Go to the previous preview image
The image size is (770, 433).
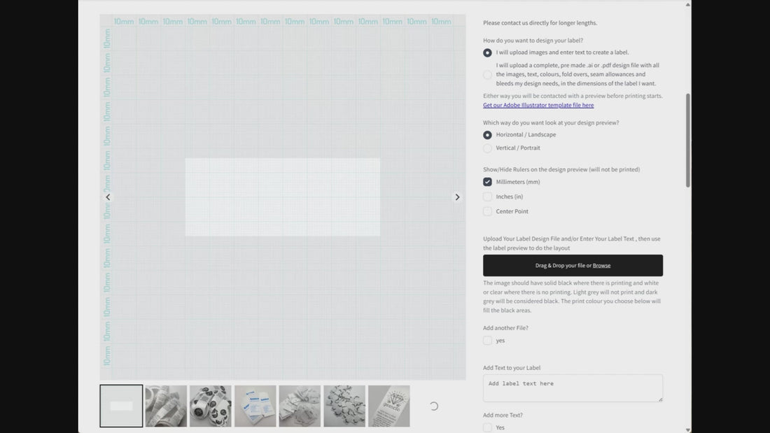pos(108,197)
